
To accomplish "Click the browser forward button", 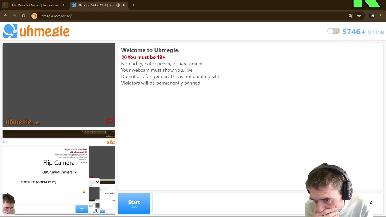I will click(14, 16).
